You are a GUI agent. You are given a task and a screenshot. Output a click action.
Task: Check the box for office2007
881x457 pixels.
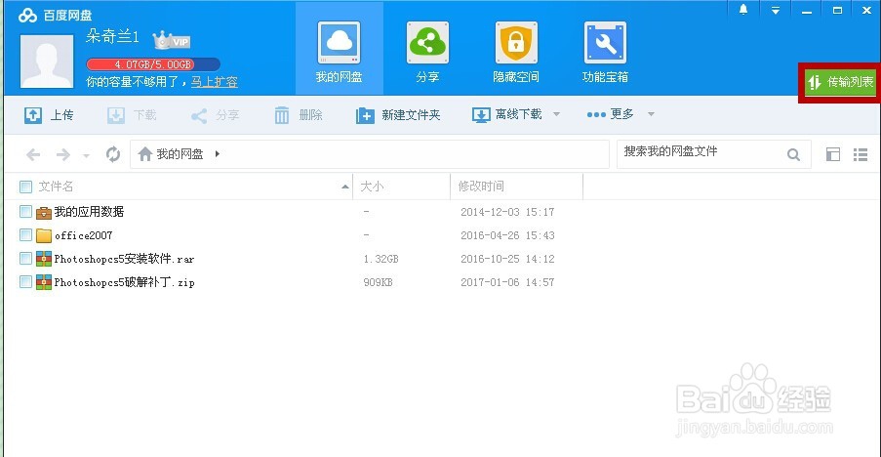(25, 235)
